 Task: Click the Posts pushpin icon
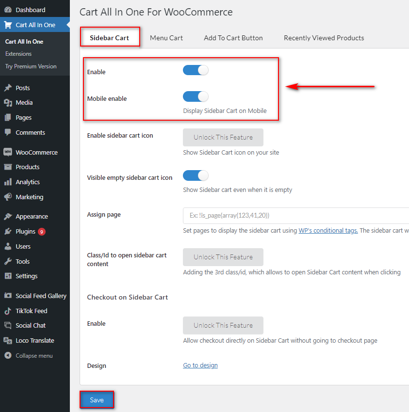8,88
